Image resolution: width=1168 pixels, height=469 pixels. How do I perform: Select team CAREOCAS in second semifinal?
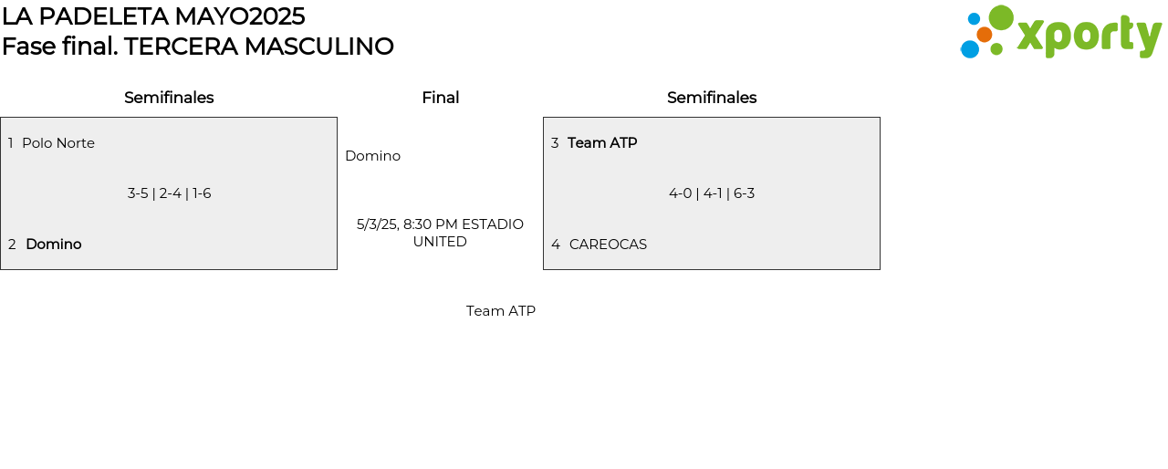(x=608, y=245)
